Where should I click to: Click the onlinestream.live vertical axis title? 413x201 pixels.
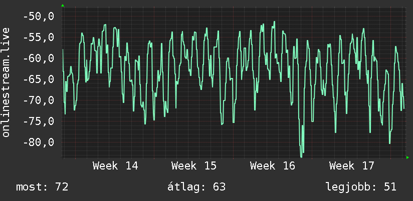tap(6, 82)
